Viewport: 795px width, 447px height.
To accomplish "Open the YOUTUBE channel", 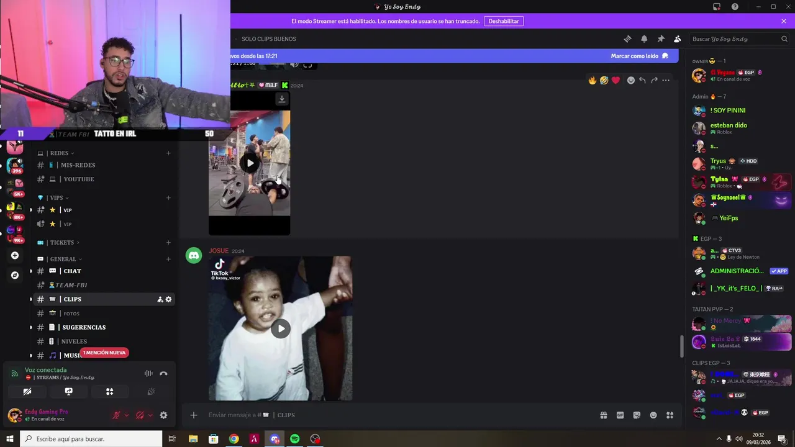I will click(x=104, y=179).
